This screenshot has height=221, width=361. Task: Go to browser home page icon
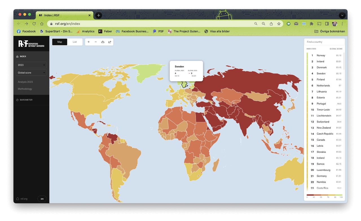[42, 24]
